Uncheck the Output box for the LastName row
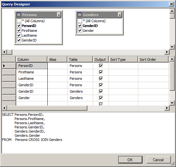 [101, 79]
